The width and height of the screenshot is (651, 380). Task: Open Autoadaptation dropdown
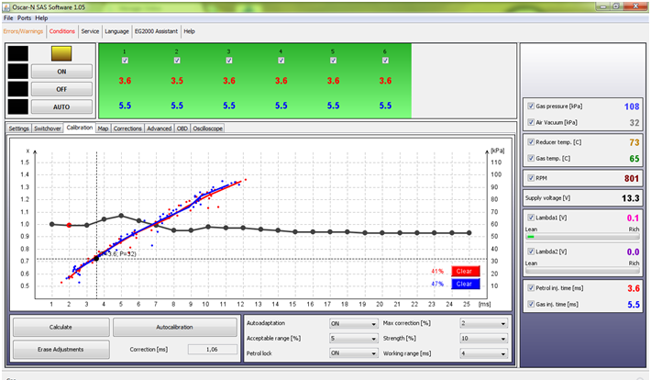point(353,323)
